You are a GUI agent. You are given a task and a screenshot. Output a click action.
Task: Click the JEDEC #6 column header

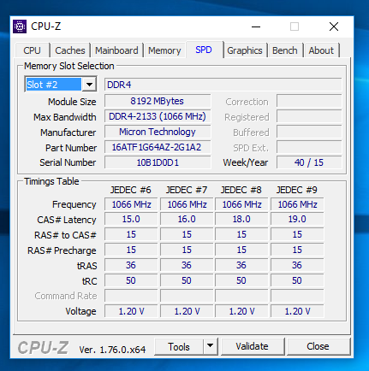(x=131, y=190)
